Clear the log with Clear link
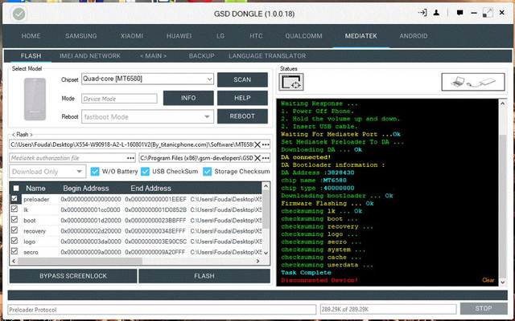The height and width of the screenshot is (321, 515). click(x=488, y=280)
